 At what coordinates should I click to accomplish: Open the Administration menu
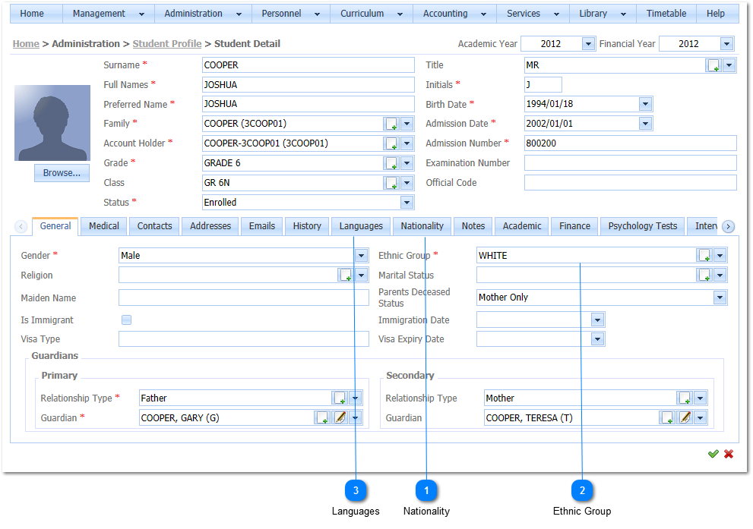(x=203, y=14)
